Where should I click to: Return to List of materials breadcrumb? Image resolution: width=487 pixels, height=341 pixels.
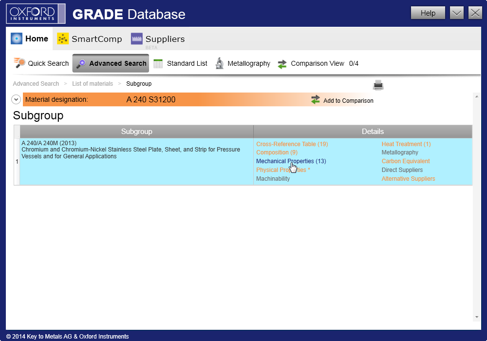[93, 83]
